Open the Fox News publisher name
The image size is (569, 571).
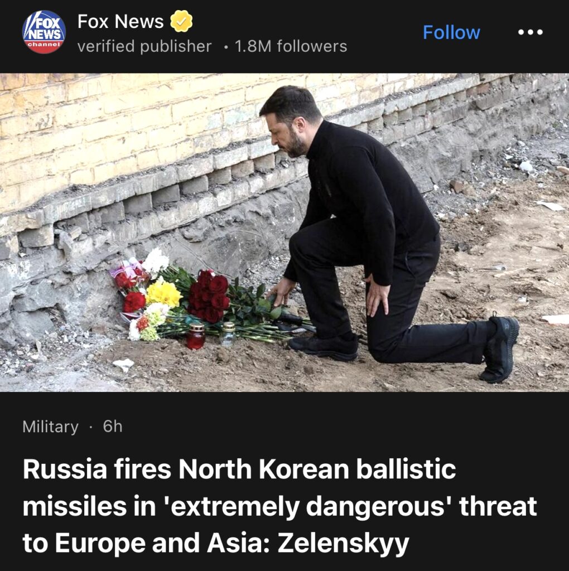pyautogui.click(x=120, y=22)
